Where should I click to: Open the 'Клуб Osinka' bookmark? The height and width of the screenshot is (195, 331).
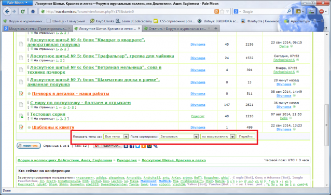[102, 21]
